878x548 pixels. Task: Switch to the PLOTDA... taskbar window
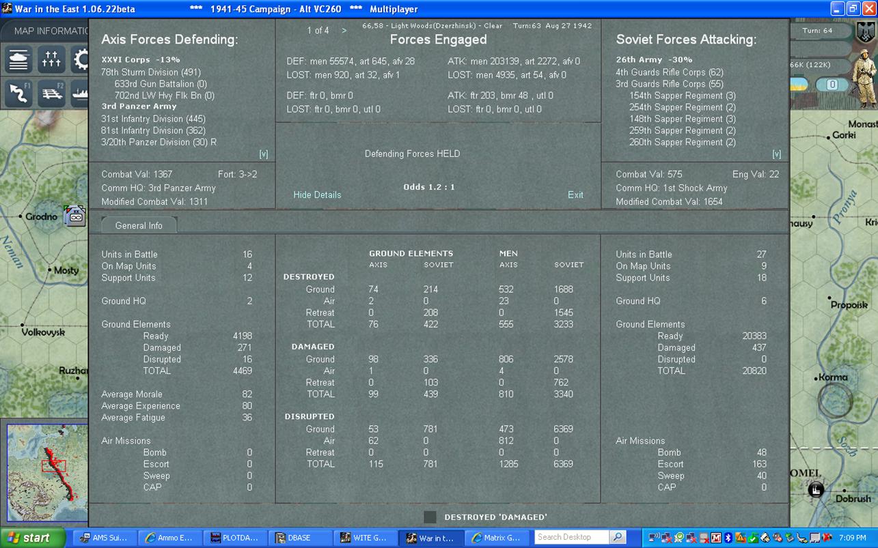click(x=235, y=538)
